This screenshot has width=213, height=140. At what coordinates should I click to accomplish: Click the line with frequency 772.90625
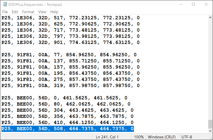tap(70, 24)
